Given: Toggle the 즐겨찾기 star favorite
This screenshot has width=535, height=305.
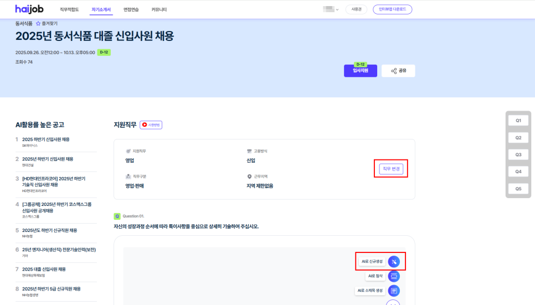Looking at the screenshot, I should pos(38,24).
